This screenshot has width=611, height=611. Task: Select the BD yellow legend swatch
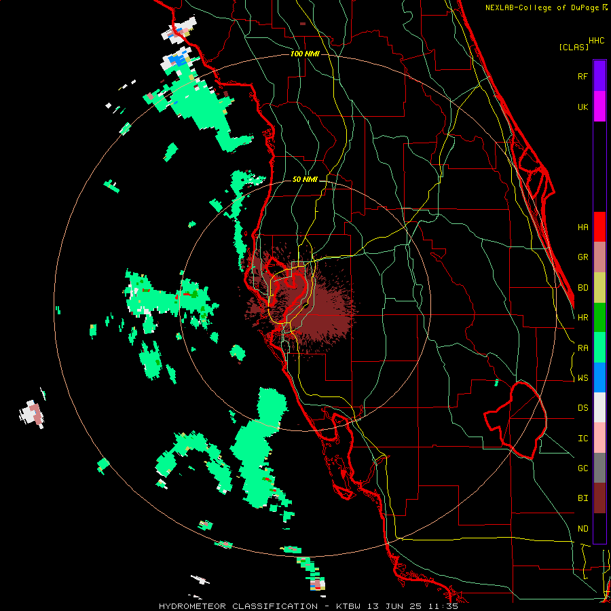599,288
